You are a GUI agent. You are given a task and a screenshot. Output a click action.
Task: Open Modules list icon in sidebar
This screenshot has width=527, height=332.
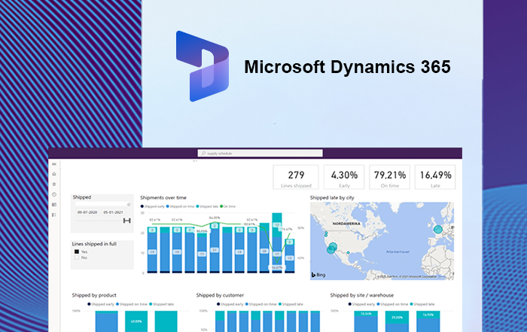coord(54,215)
